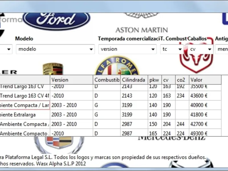228x171 pixels.
Task: Click the co2 column header
Action: pyautogui.click(x=182, y=80)
